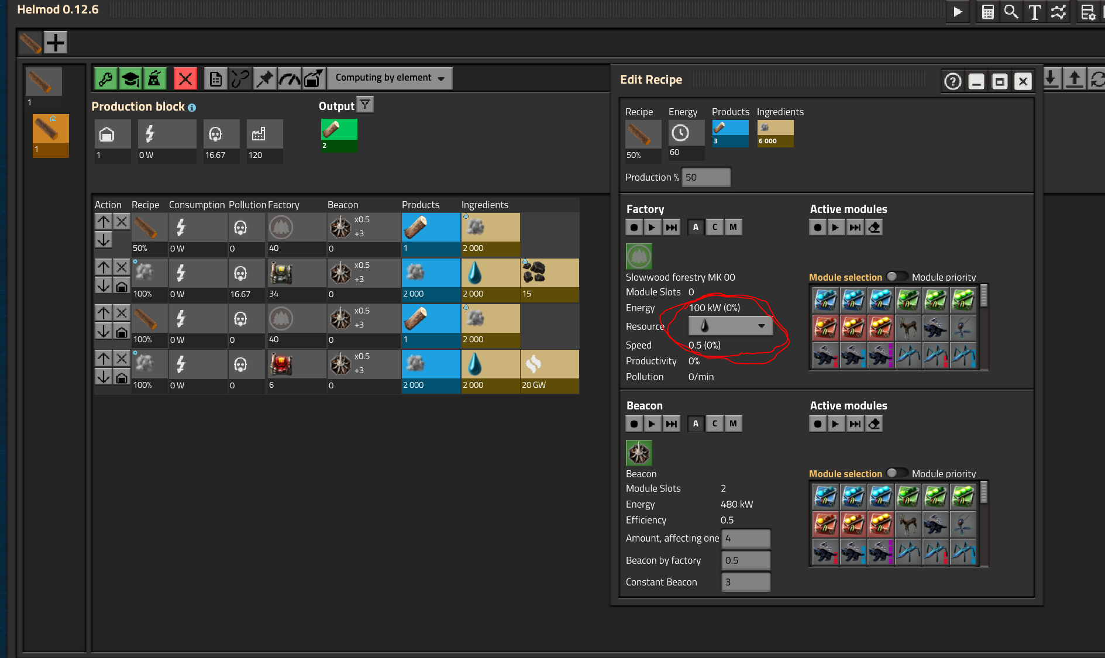Click the chart icon in the top bar
Image resolution: width=1105 pixels, height=658 pixels.
tap(1058, 12)
